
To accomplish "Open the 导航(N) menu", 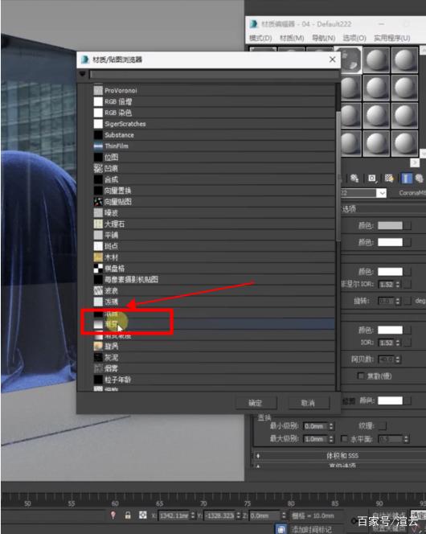I will [324, 38].
